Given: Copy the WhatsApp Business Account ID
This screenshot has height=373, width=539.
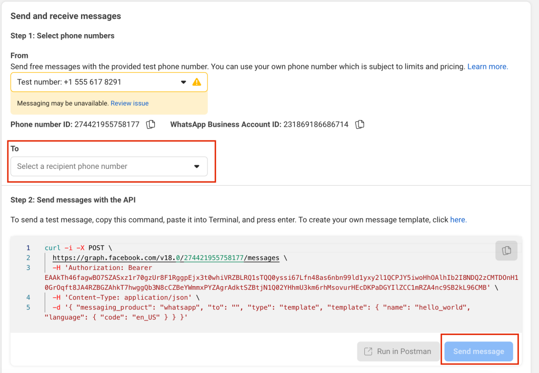Looking at the screenshot, I should click(360, 125).
